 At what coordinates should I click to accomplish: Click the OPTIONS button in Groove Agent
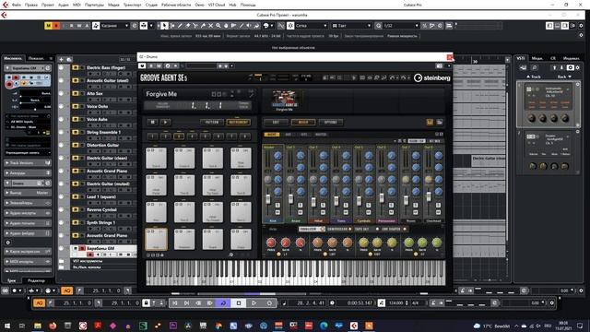tap(330, 122)
